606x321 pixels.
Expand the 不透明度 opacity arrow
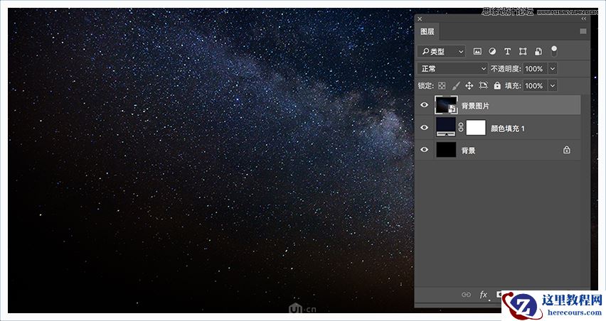tap(553, 69)
